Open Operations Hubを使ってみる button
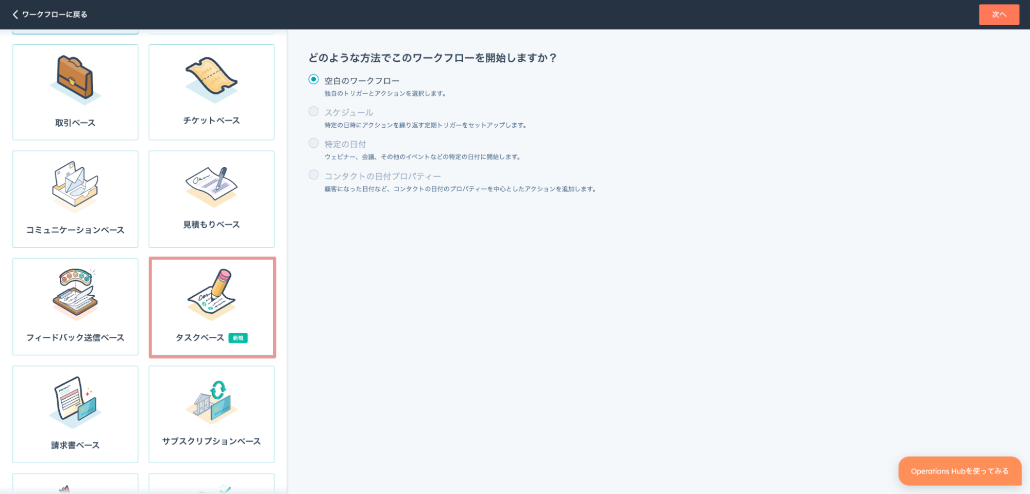This screenshot has width=1030, height=494. tap(959, 471)
